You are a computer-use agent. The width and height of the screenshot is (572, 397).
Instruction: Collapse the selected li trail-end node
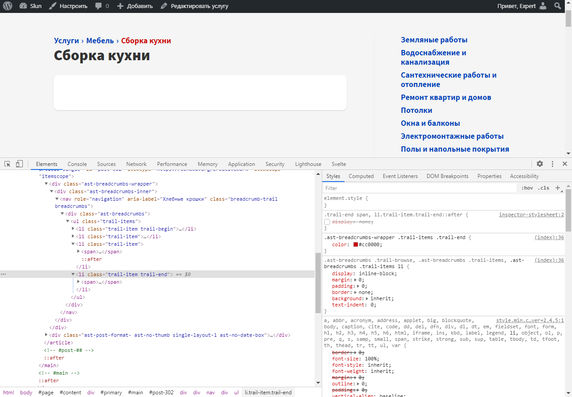point(73,274)
